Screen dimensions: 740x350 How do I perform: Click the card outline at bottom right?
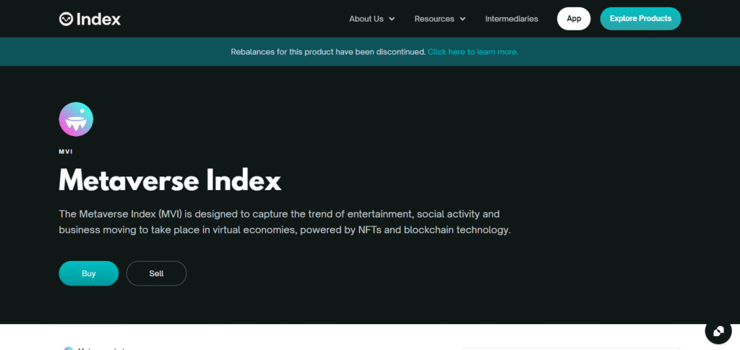tap(571, 348)
